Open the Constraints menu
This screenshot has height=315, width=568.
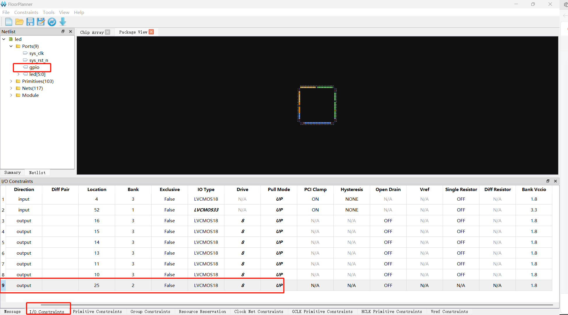26,12
